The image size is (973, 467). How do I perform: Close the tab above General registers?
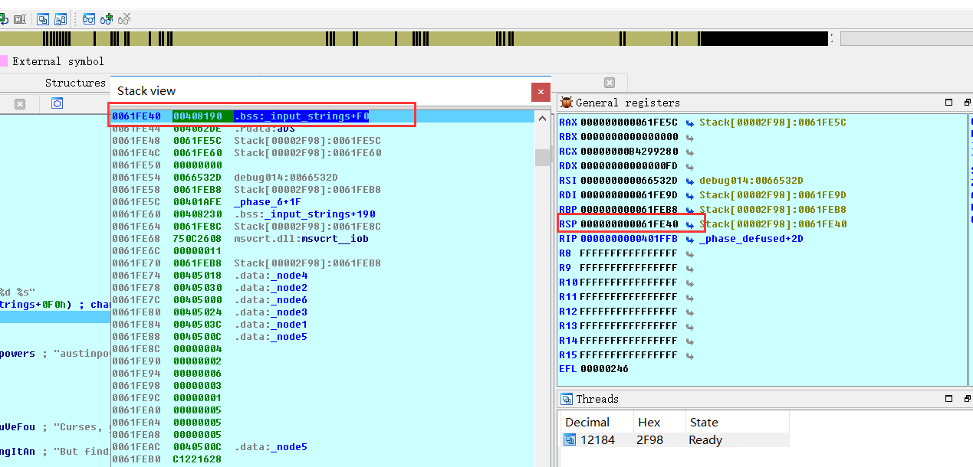610,83
